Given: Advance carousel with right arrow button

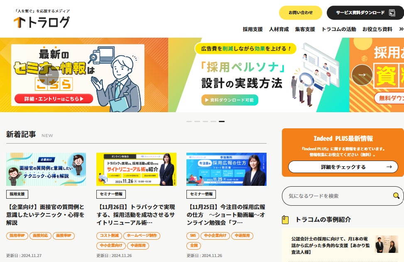Looking at the screenshot, I should click(362, 75).
